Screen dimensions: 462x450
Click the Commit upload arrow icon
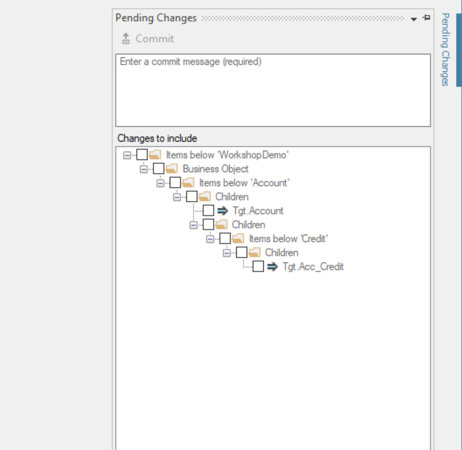click(125, 38)
